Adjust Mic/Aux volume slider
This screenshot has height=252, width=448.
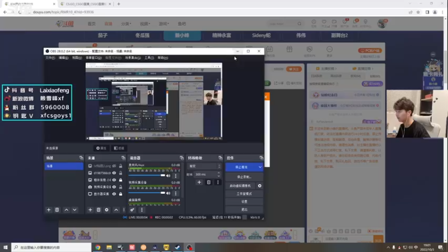(x=147, y=175)
